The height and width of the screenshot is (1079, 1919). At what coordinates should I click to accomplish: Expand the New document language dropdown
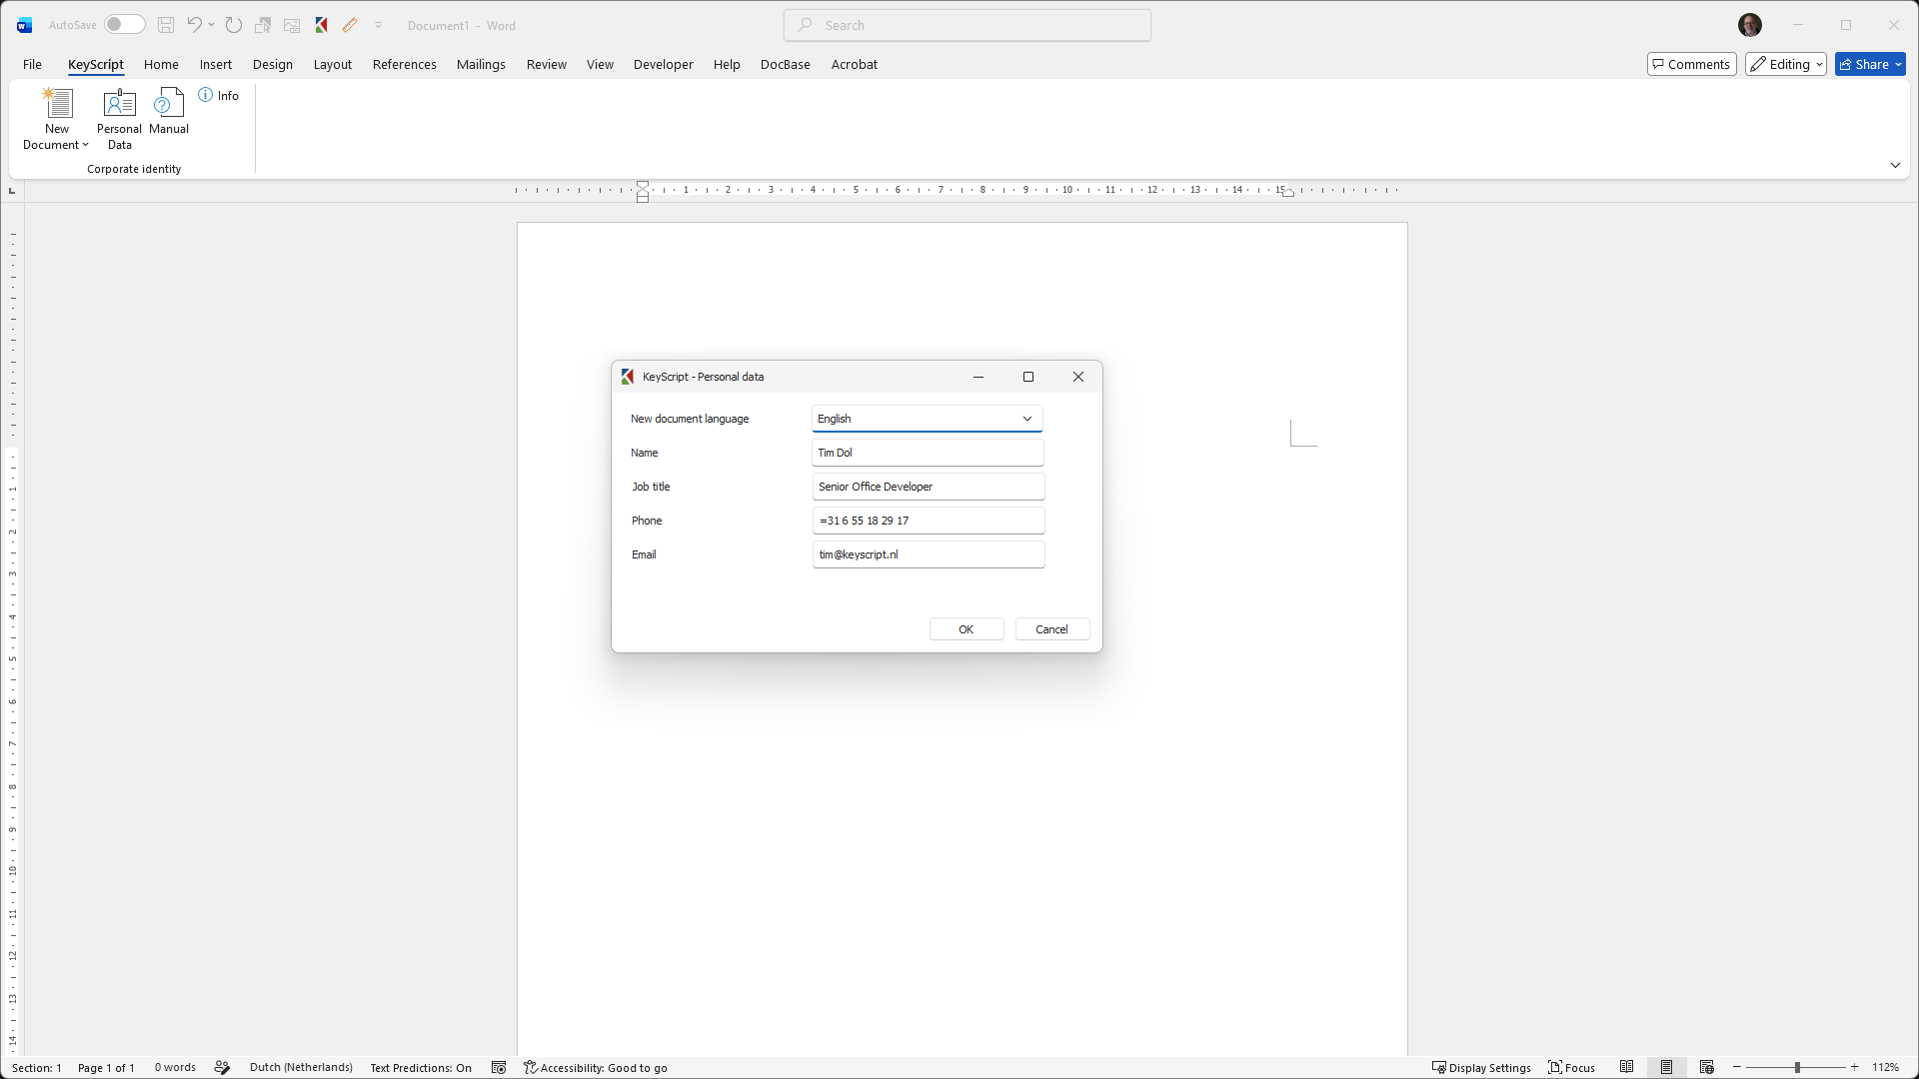pos(1026,419)
